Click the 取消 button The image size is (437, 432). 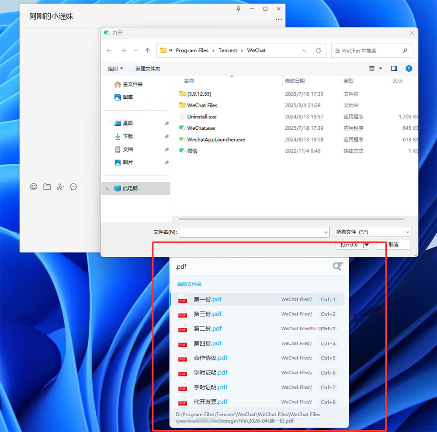(393, 245)
